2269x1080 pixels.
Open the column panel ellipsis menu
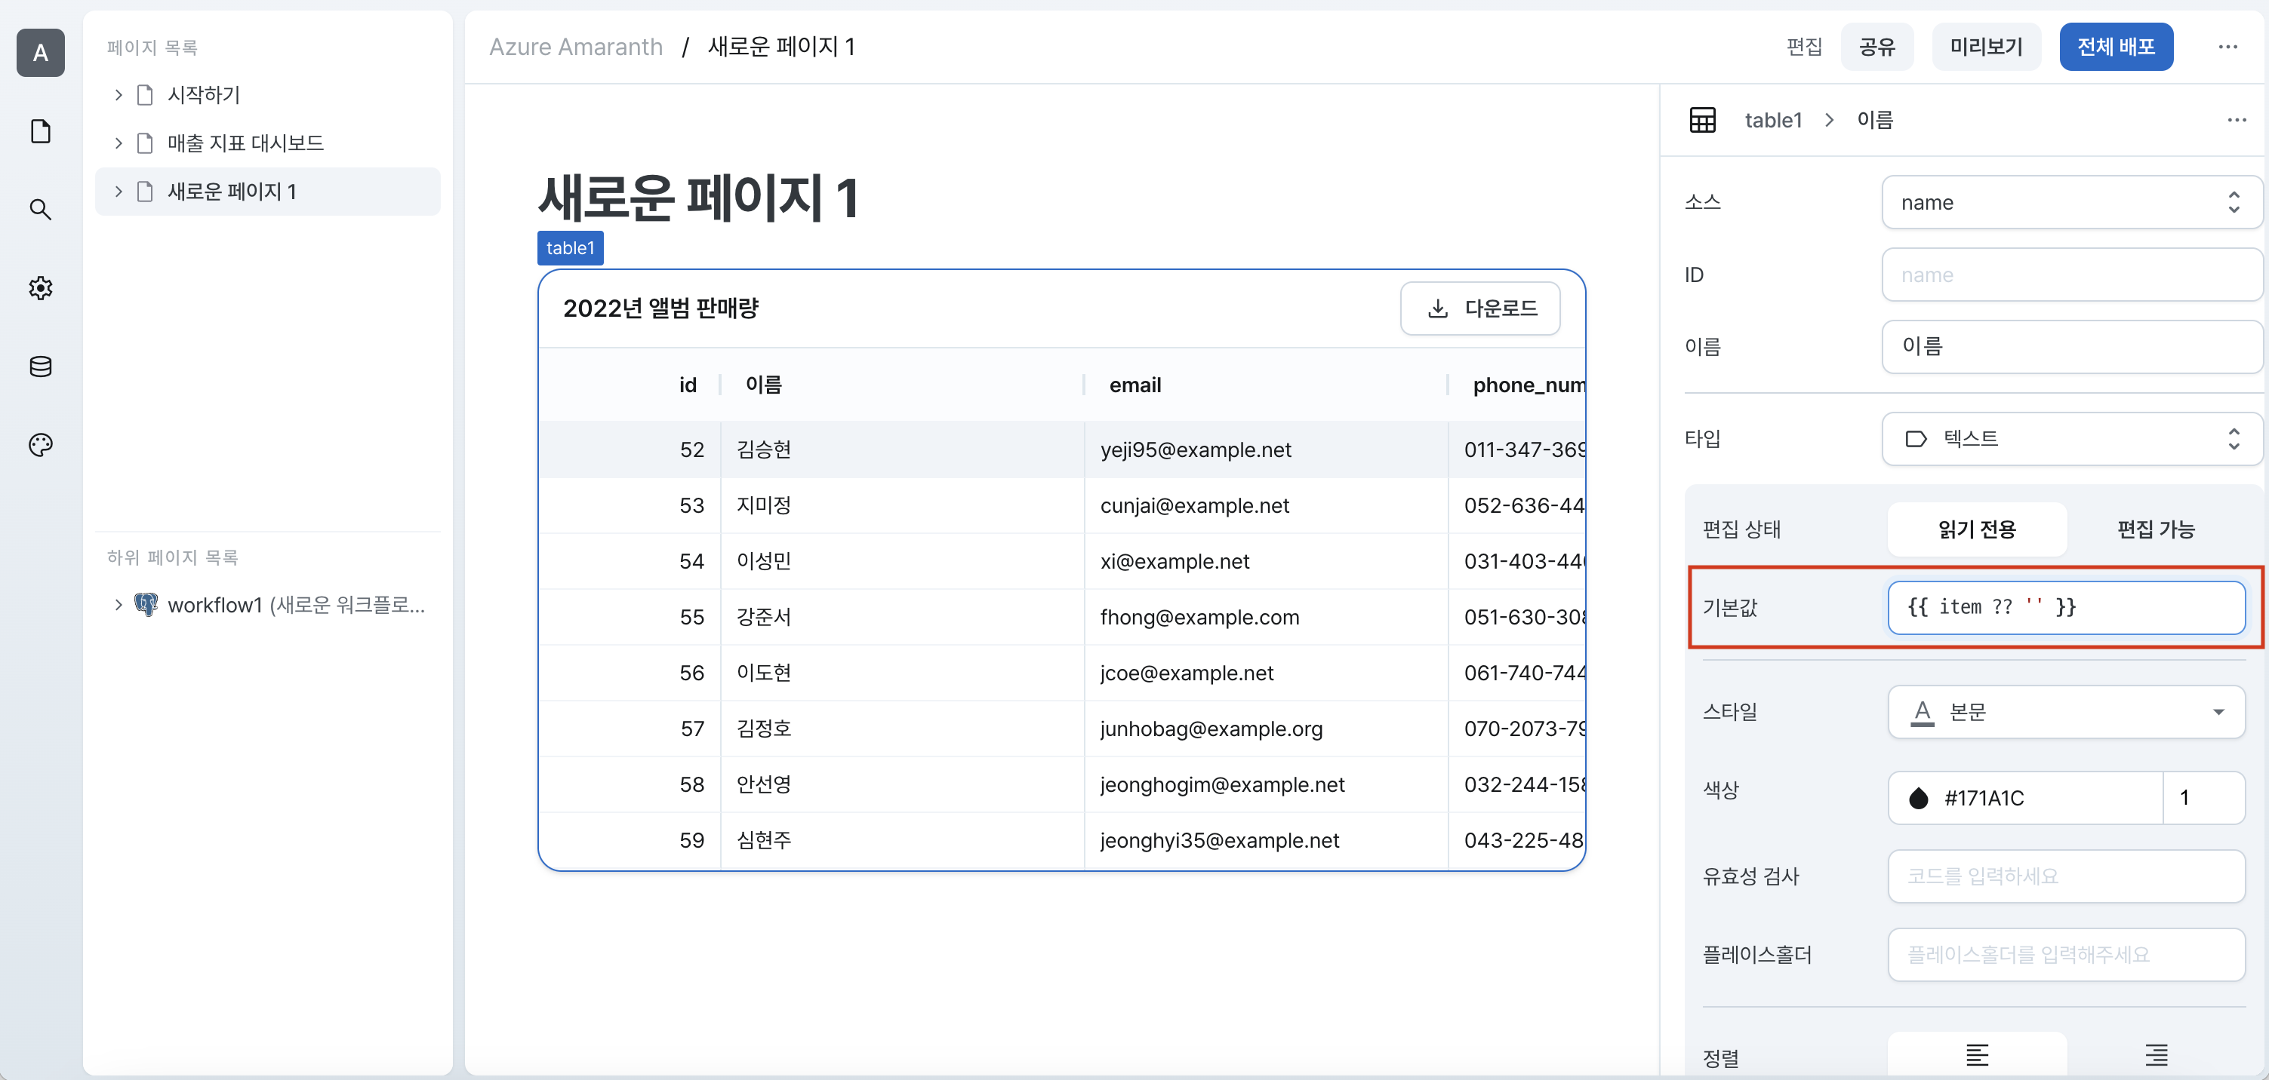coord(2237,120)
